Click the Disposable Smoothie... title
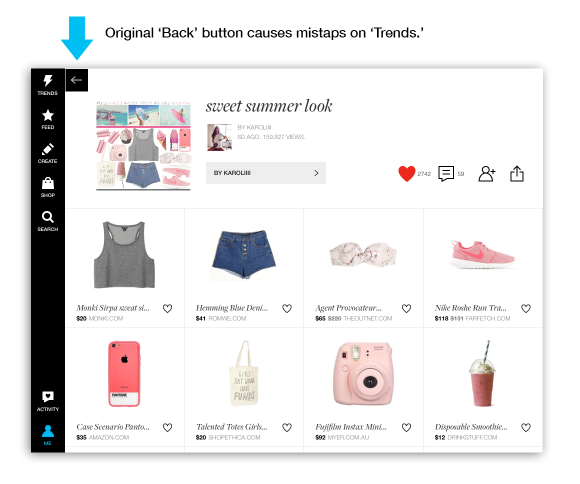Viewport: 580px width, 484px height. tap(471, 427)
